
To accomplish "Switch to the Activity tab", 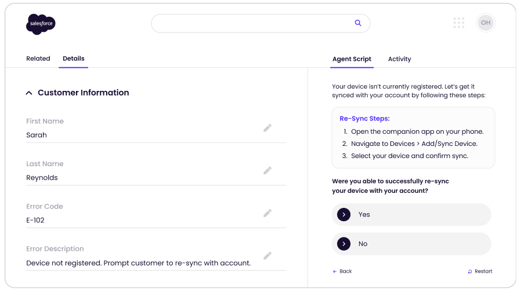I will point(399,59).
